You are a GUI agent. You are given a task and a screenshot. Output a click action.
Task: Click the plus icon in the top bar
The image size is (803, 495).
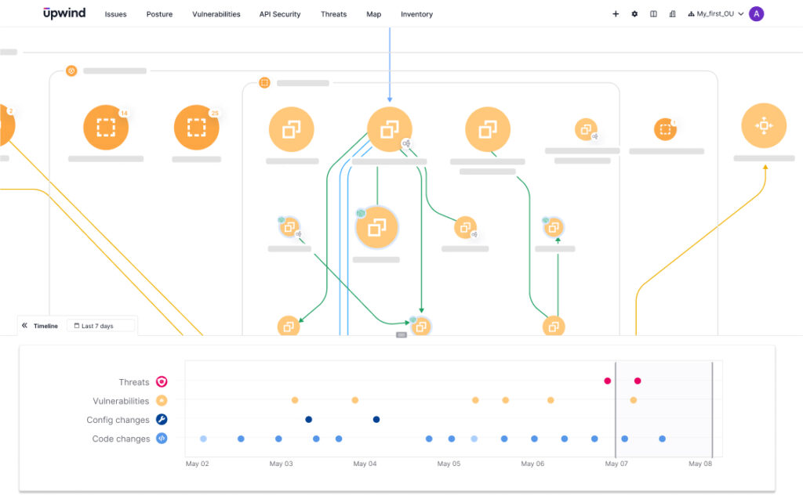(615, 13)
